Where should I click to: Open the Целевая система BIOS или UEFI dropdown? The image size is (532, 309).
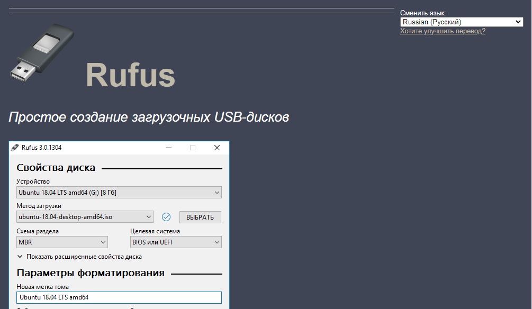(176, 242)
